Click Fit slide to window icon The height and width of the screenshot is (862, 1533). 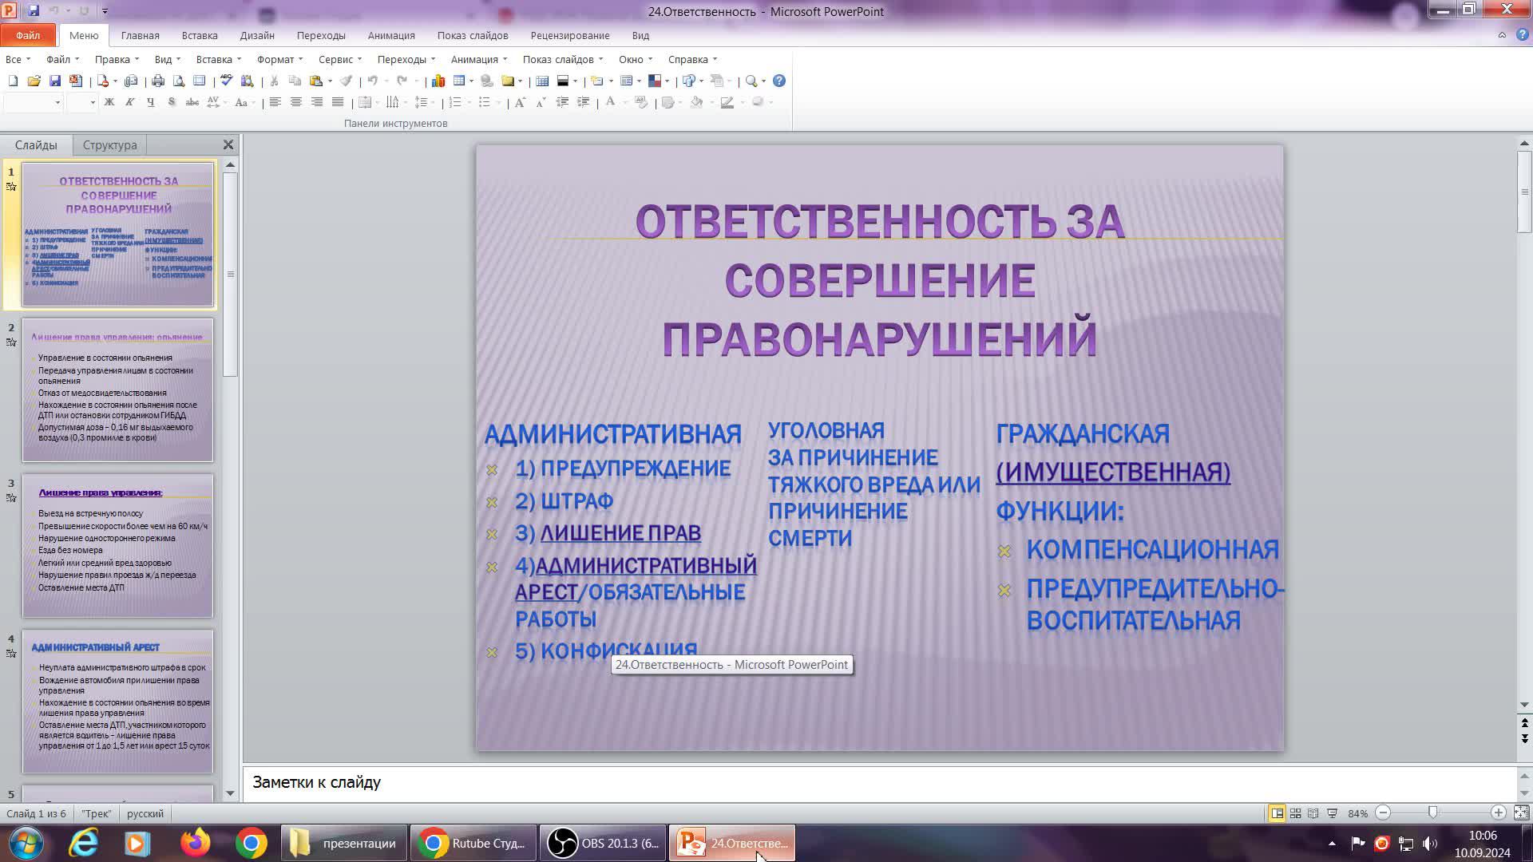pos(1520,813)
